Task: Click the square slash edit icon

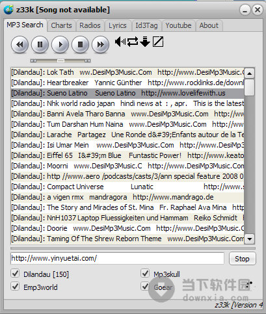Action: [158, 42]
